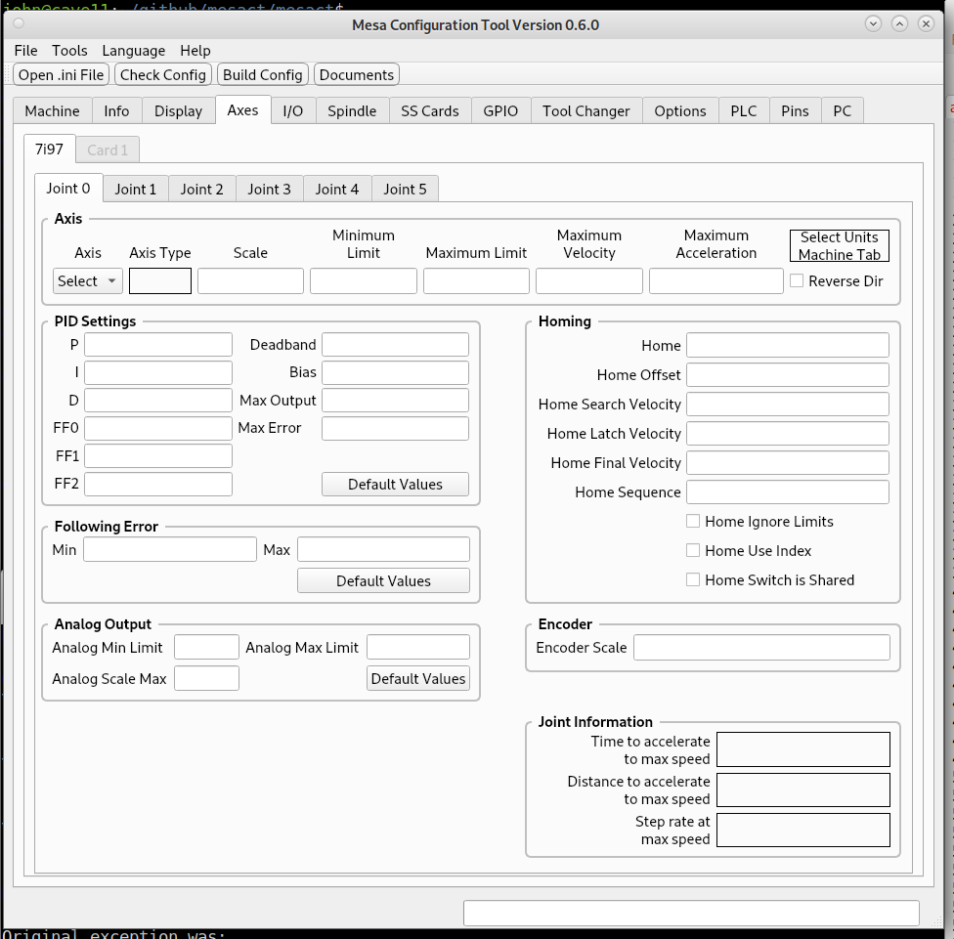
Task: Click Analog Output Default Values button
Action: 418,678
